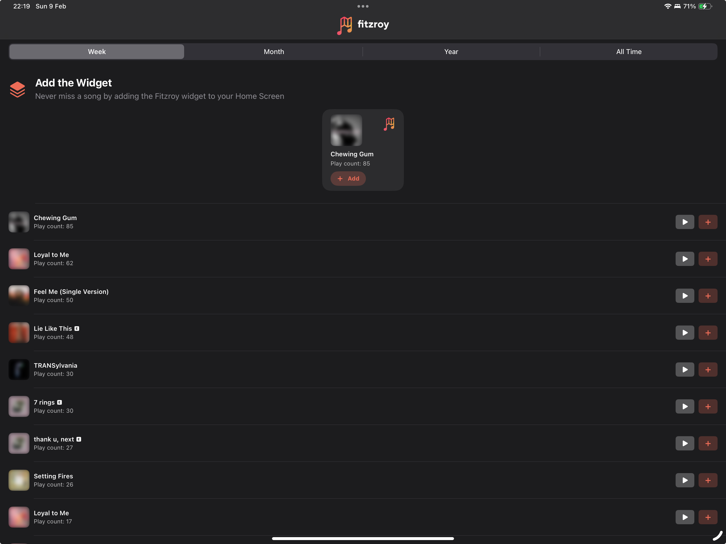The width and height of the screenshot is (726, 544).
Task: Switch to the Week tab
Action: pyautogui.click(x=97, y=51)
